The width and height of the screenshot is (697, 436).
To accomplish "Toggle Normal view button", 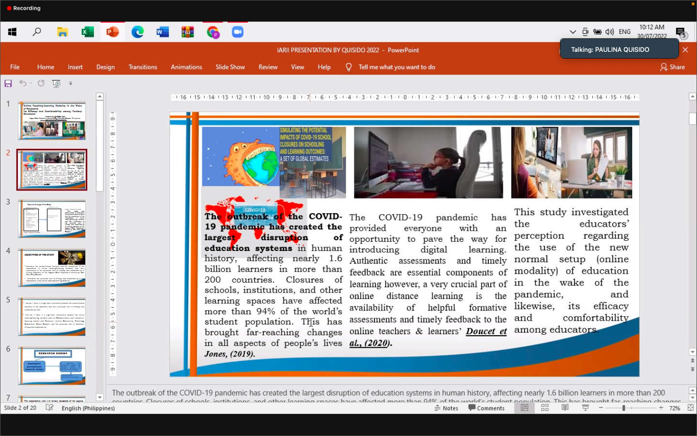I will [524, 408].
